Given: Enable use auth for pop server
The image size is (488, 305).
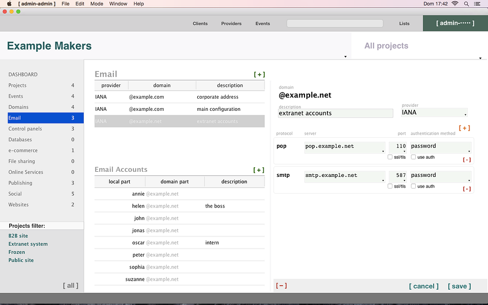Looking at the screenshot, I should [x=413, y=157].
